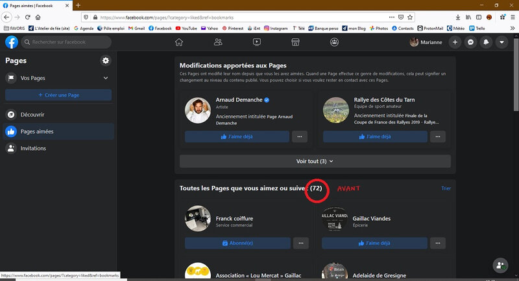519x281 pixels.
Task: Click the address bar URL
Action: point(167,17)
